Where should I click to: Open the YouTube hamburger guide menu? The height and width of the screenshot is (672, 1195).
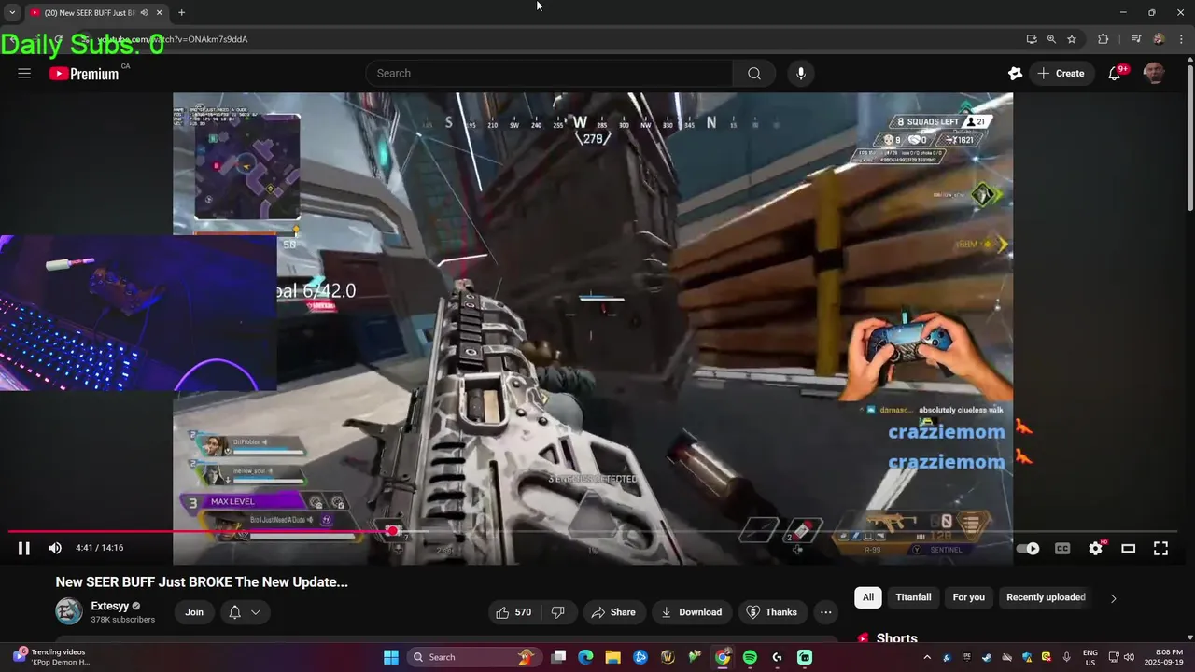coord(24,74)
